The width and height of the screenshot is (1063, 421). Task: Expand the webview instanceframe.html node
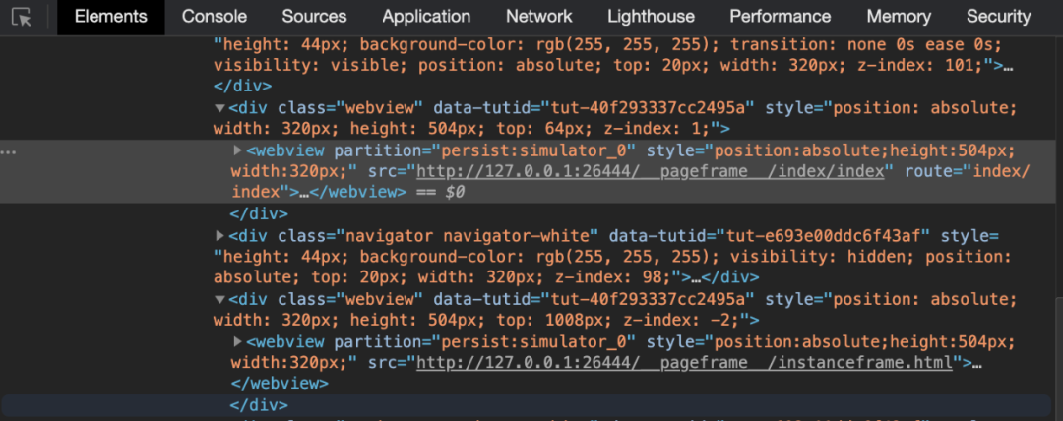click(238, 341)
